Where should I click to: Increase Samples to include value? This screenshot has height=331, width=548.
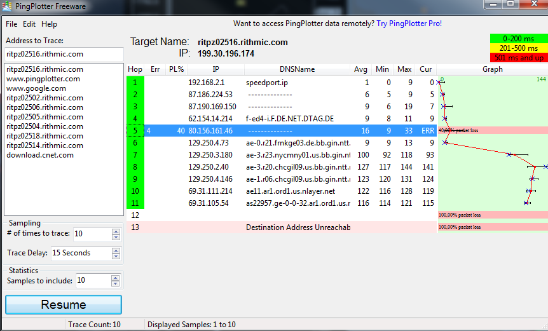click(x=115, y=278)
